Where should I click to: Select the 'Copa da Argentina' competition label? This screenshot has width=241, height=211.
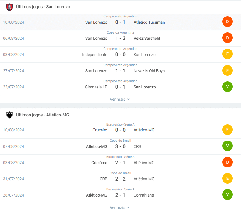(x=120, y=32)
